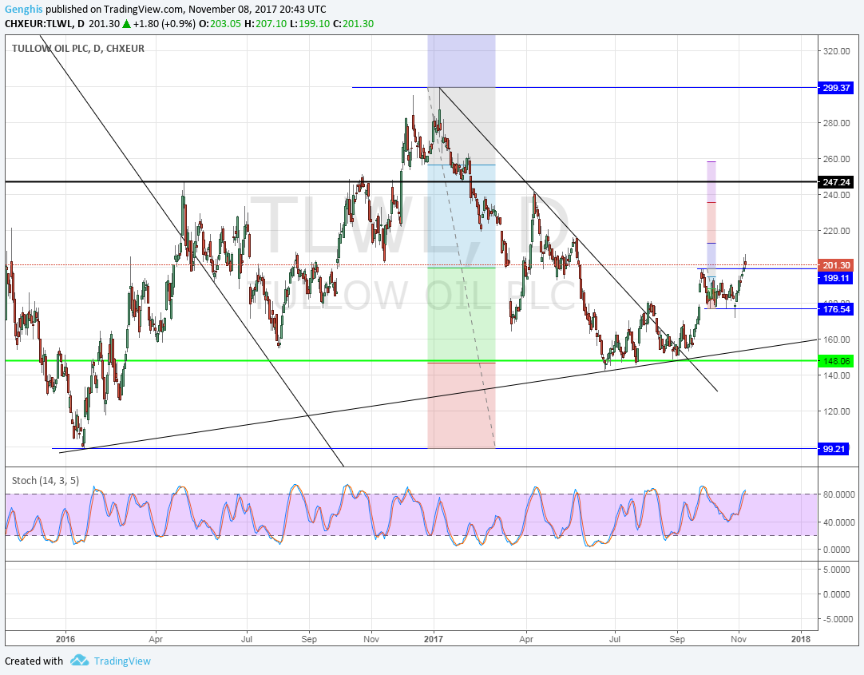Screen dimensions: 864x675
Task: Select the 201.30 current price label
Action: [835, 265]
